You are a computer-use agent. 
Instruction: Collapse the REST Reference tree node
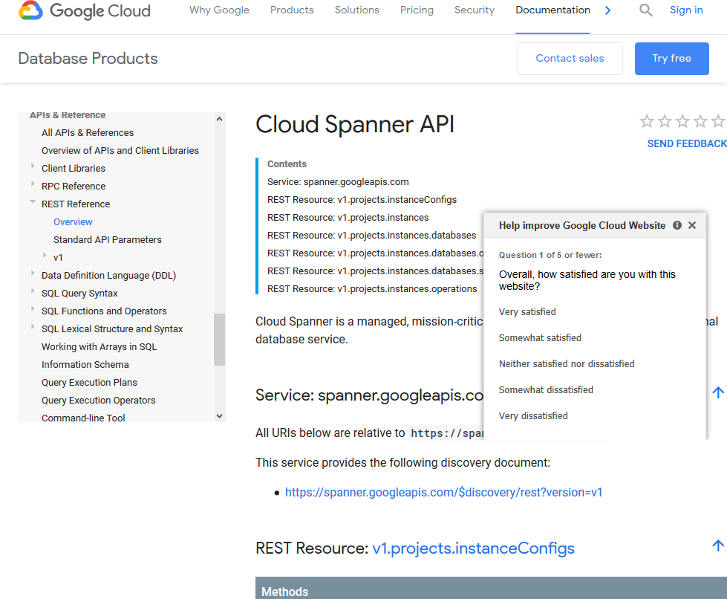[33, 202]
